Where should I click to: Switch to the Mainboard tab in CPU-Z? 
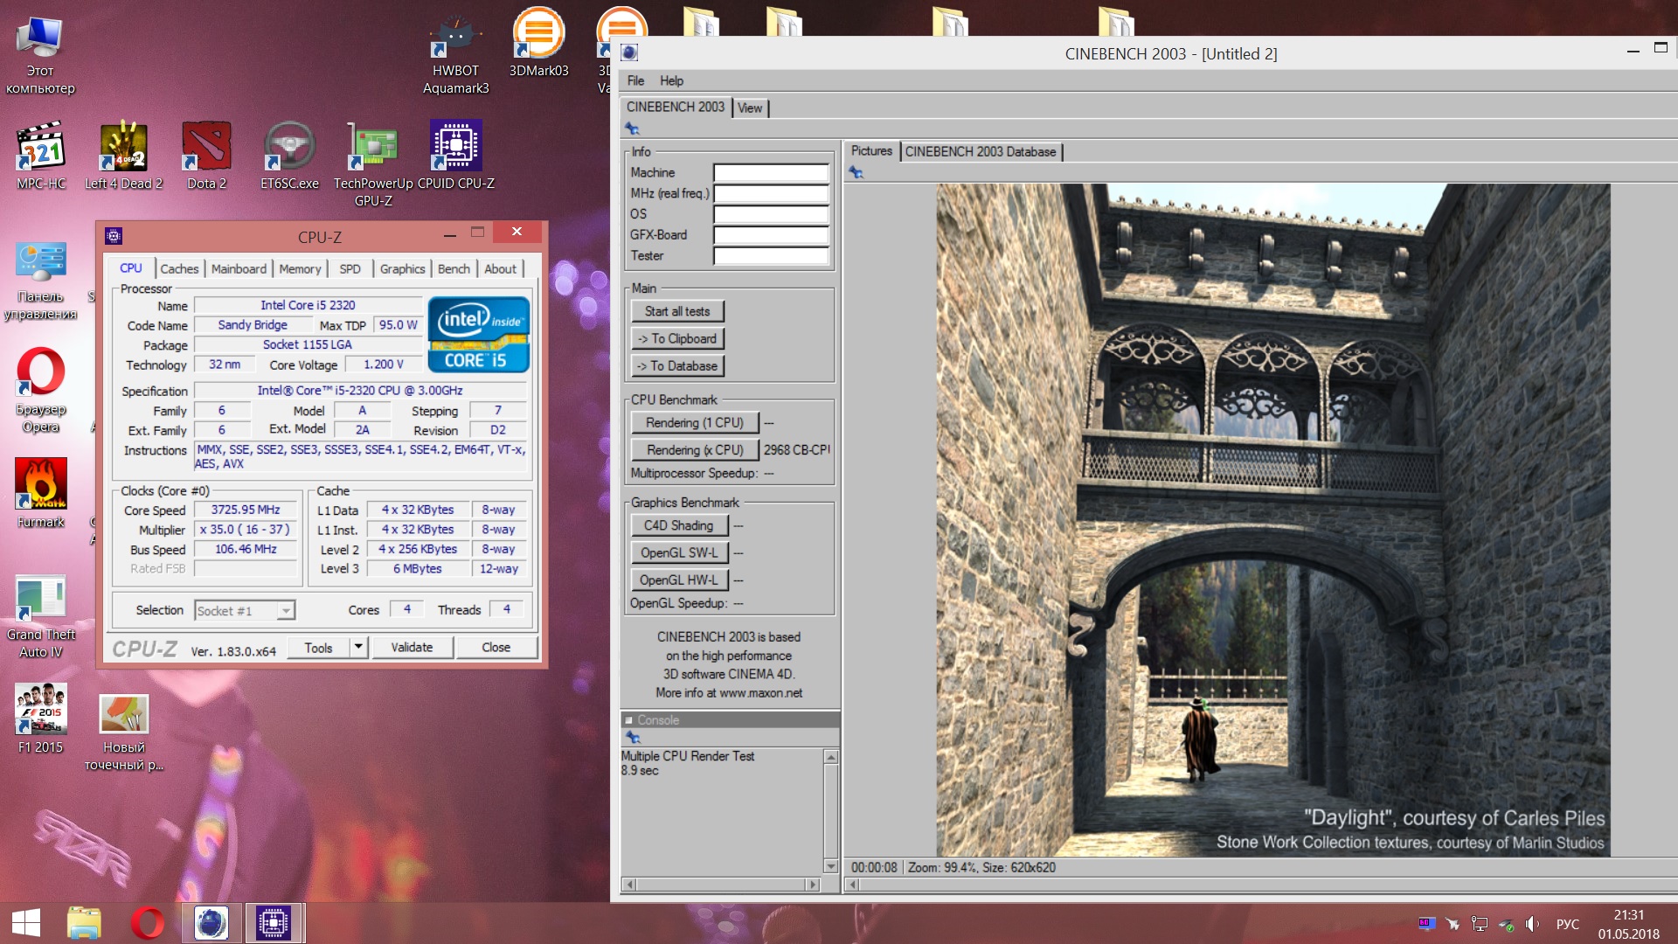[239, 268]
